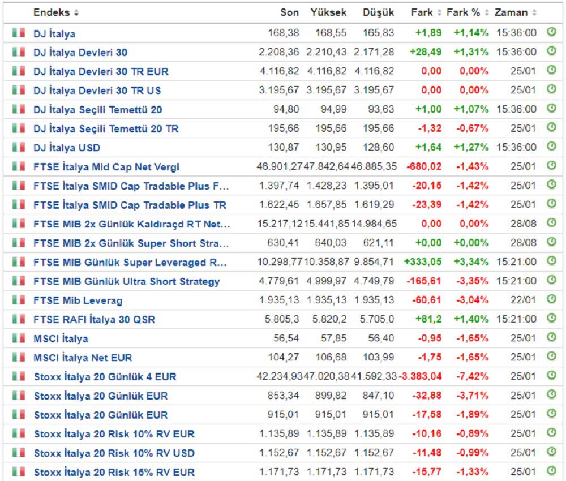Click the 853,34 Son value
Viewport: 566px width, 481px height.
(x=284, y=396)
